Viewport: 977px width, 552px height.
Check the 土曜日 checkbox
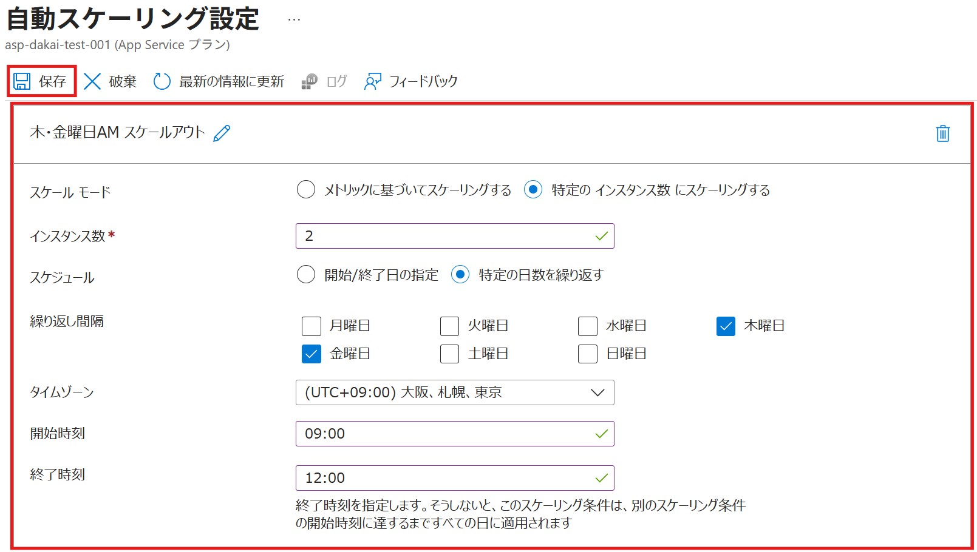pyautogui.click(x=449, y=354)
